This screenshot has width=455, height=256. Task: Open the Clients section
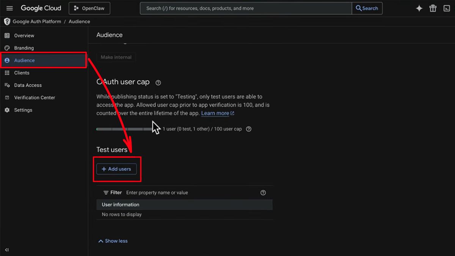click(22, 72)
